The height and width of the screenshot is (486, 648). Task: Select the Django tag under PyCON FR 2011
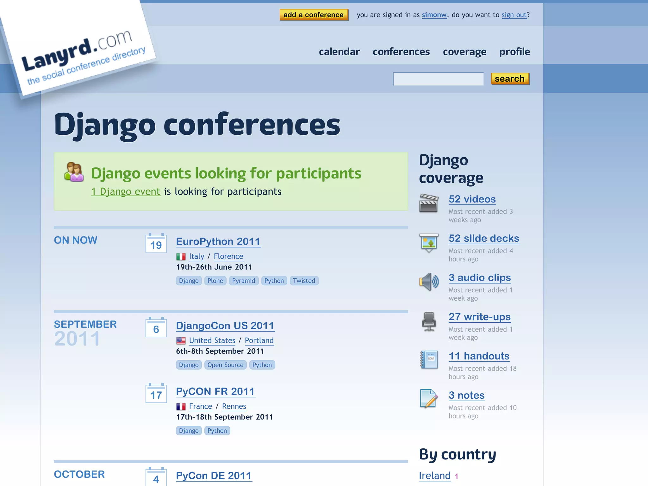click(189, 431)
